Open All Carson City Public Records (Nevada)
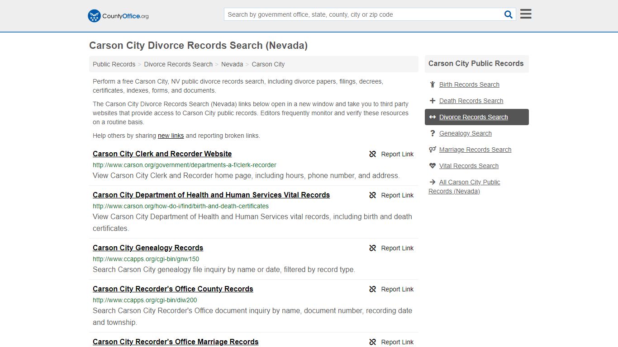618x347 pixels. point(464,187)
